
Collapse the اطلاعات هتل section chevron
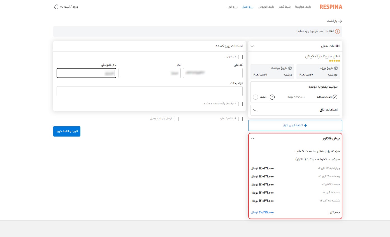click(x=252, y=46)
